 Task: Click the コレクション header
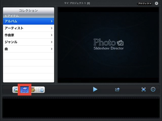(29, 11)
